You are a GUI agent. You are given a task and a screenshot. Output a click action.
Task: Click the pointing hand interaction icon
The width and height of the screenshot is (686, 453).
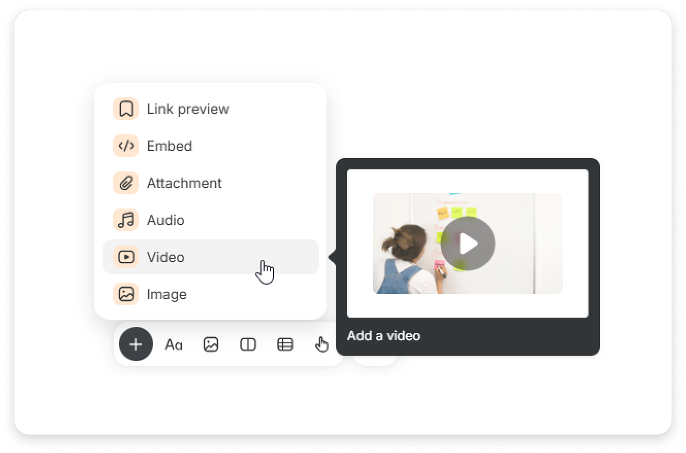(322, 344)
